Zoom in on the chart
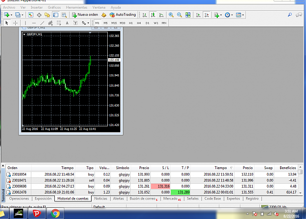The height and width of the screenshot is (219, 306). [x=171, y=15]
